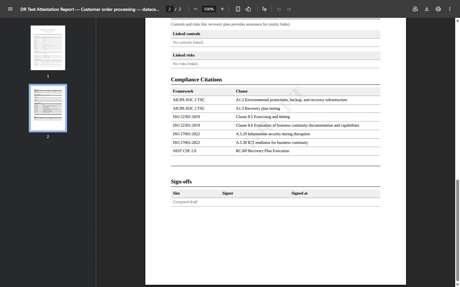Click the Compliance Citations heading
The width and height of the screenshot is (460, 287).
(x=196, y=80)
